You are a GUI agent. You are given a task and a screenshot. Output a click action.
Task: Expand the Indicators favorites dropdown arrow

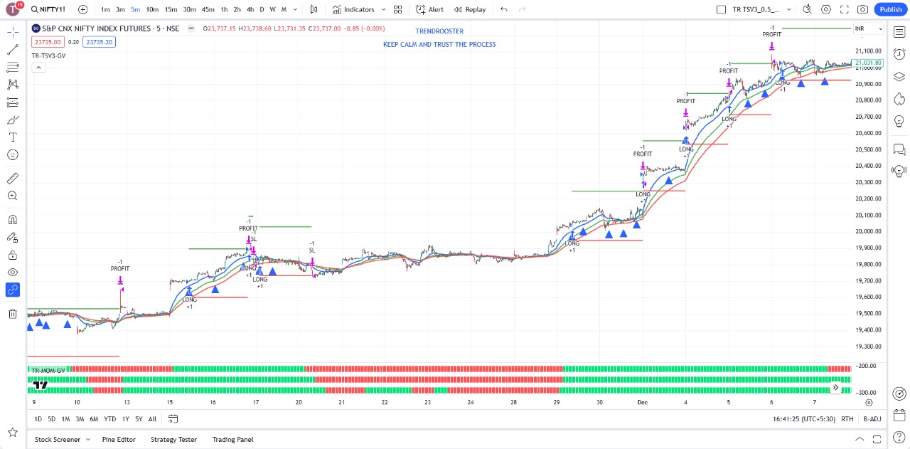pos(383,9)
